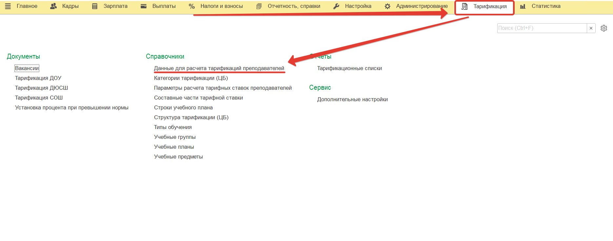The image size is (613, 241).
Task: Switch to the Тарификация section tab
Action: pos(490,7)
